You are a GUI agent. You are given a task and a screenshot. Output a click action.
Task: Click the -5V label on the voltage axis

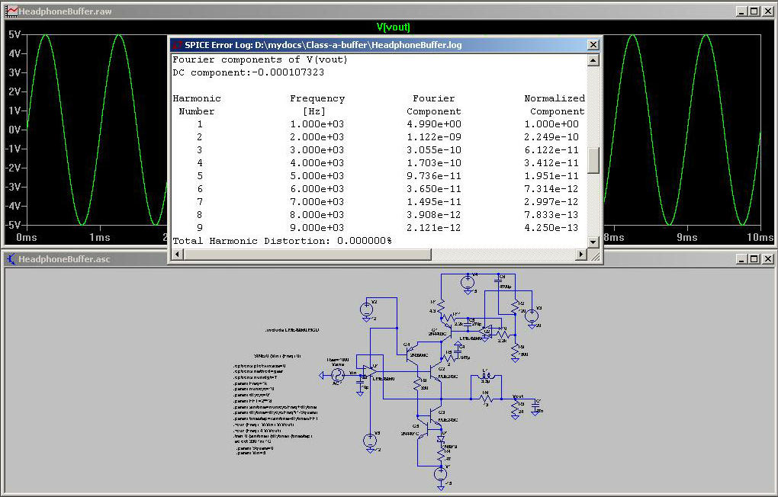pyautogui.click(x=14, y=225)
